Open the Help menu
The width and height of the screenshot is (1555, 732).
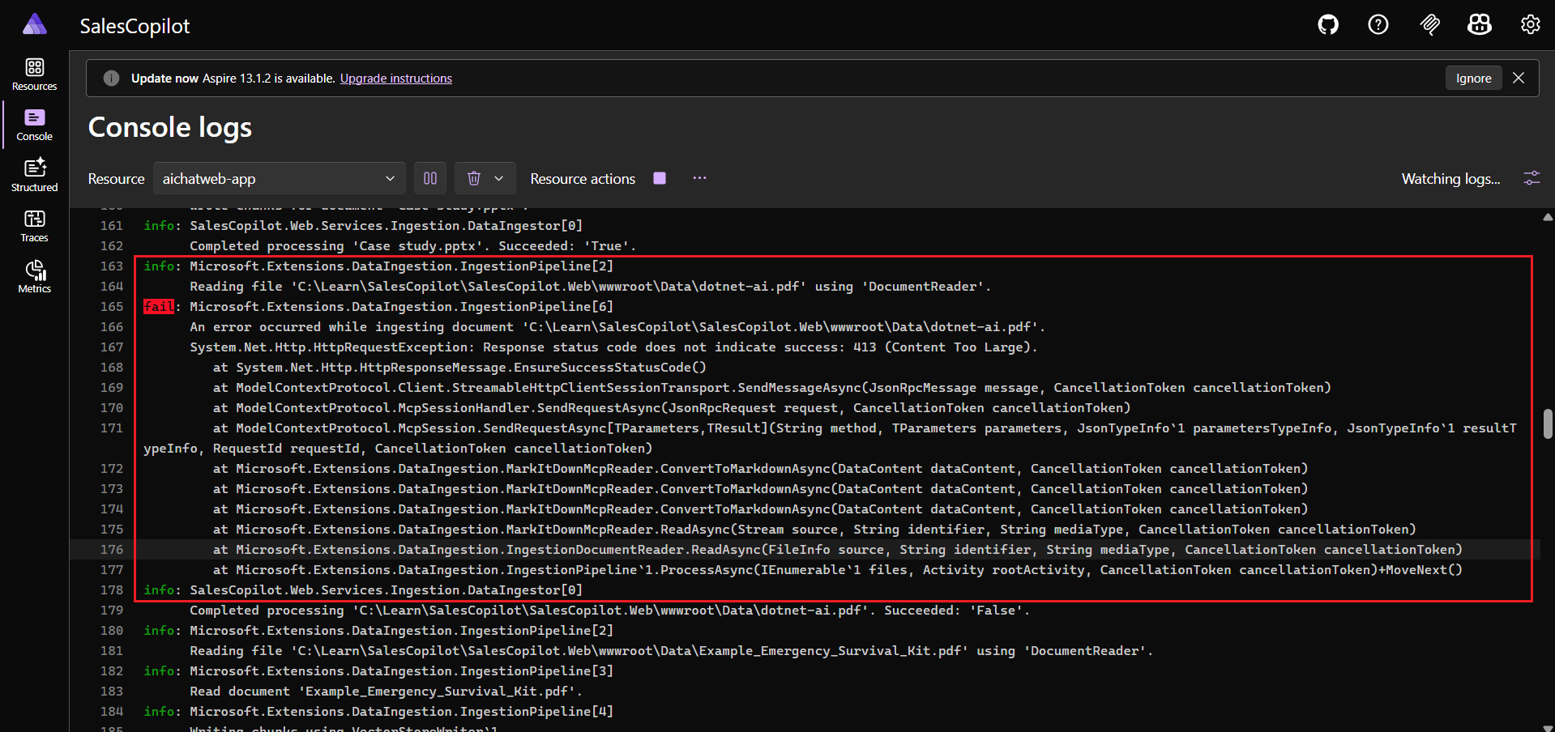point(1378,24)
